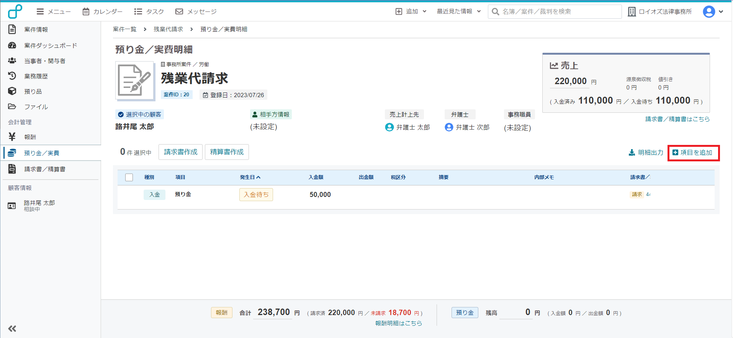Click 請求書作成 button
The height and width of the screenshot is (338, 733).
180,152
